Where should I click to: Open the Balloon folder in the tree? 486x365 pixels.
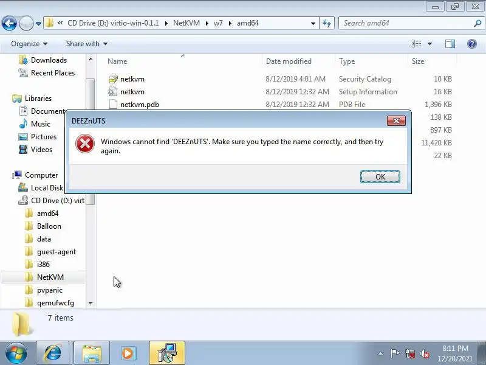(49, 226)
